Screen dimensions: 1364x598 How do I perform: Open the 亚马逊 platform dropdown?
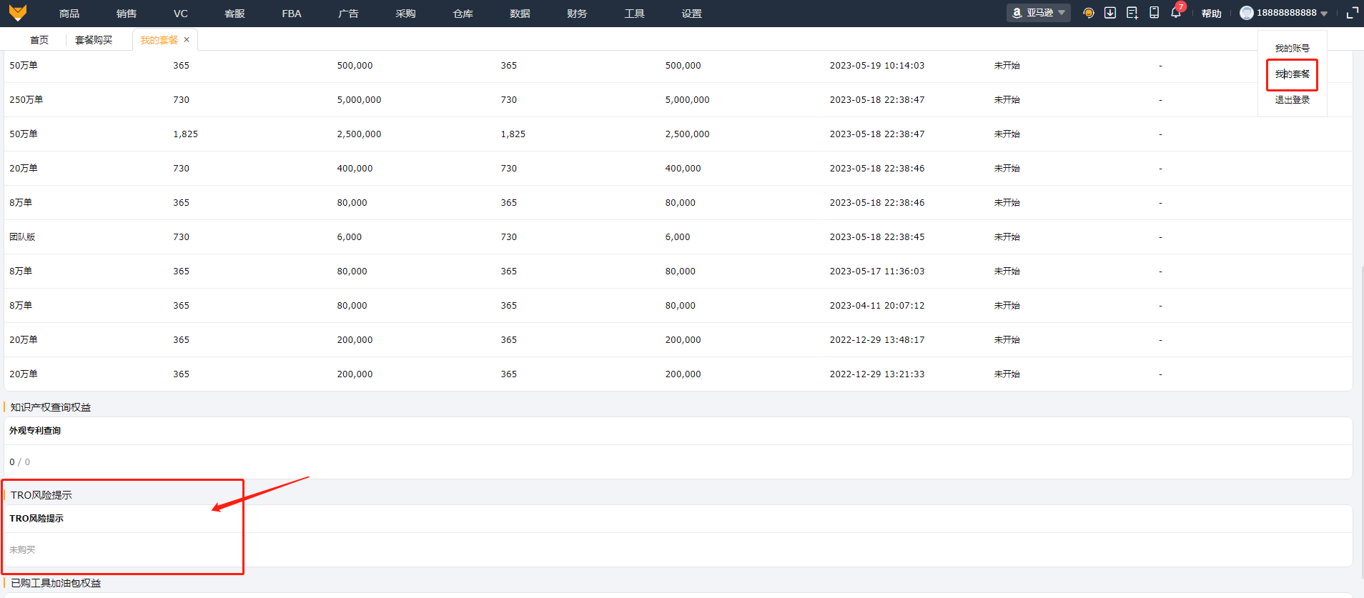1039,13
